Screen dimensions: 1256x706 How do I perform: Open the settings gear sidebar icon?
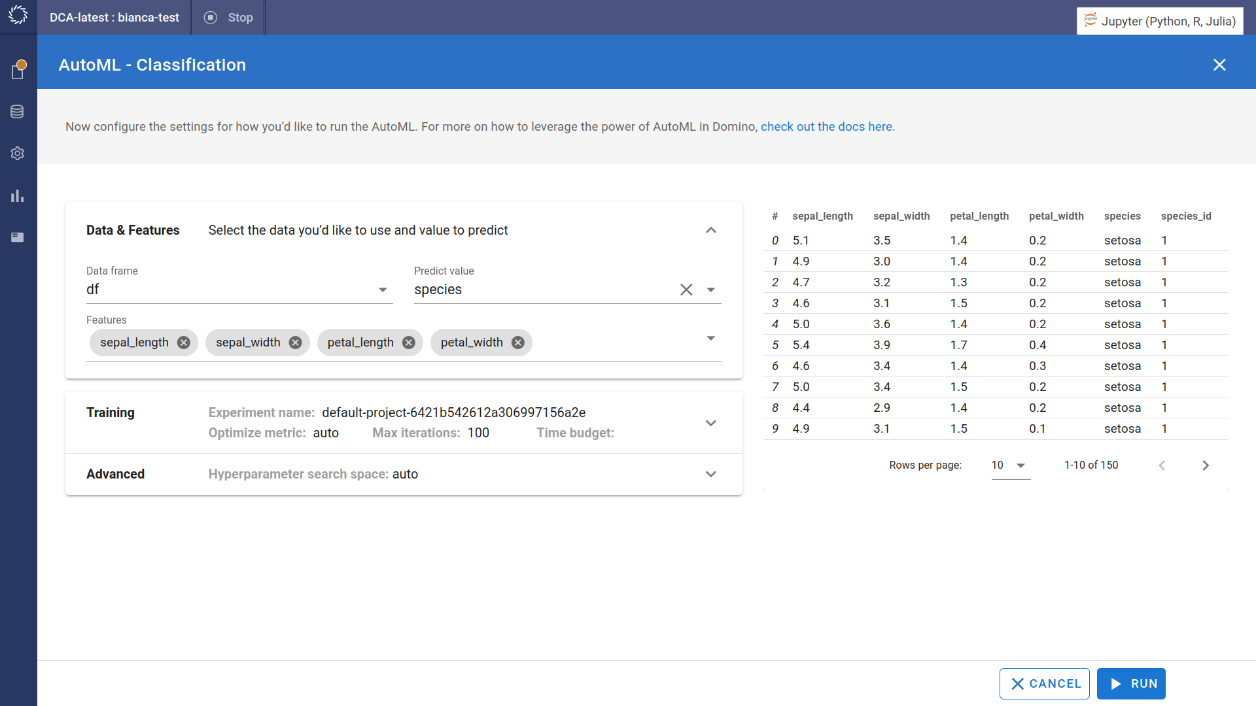[x=18, y=153]
